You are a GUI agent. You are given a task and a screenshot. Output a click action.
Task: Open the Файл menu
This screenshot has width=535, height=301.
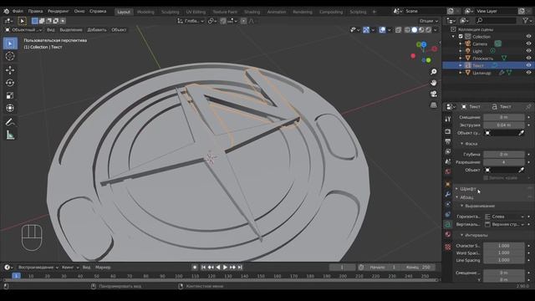tap(18, 11)
